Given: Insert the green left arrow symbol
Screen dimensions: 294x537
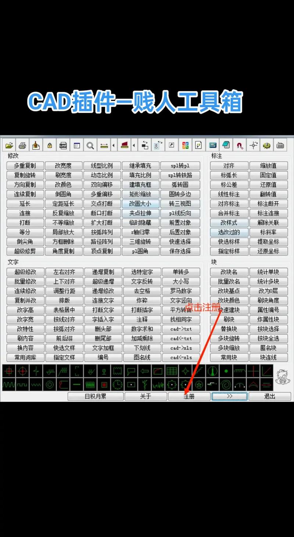Looking at the screenshot, I should (145, 371).
